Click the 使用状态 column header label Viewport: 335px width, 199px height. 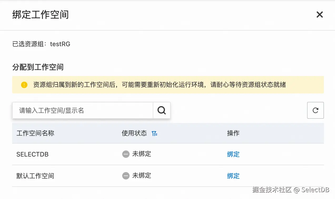[134, 133]
